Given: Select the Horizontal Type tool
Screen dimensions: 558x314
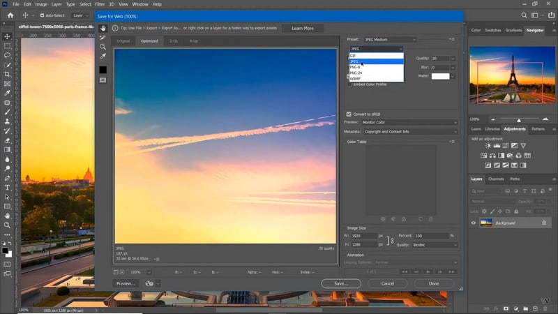Looking at the screenshot, I should pos(7,187).
